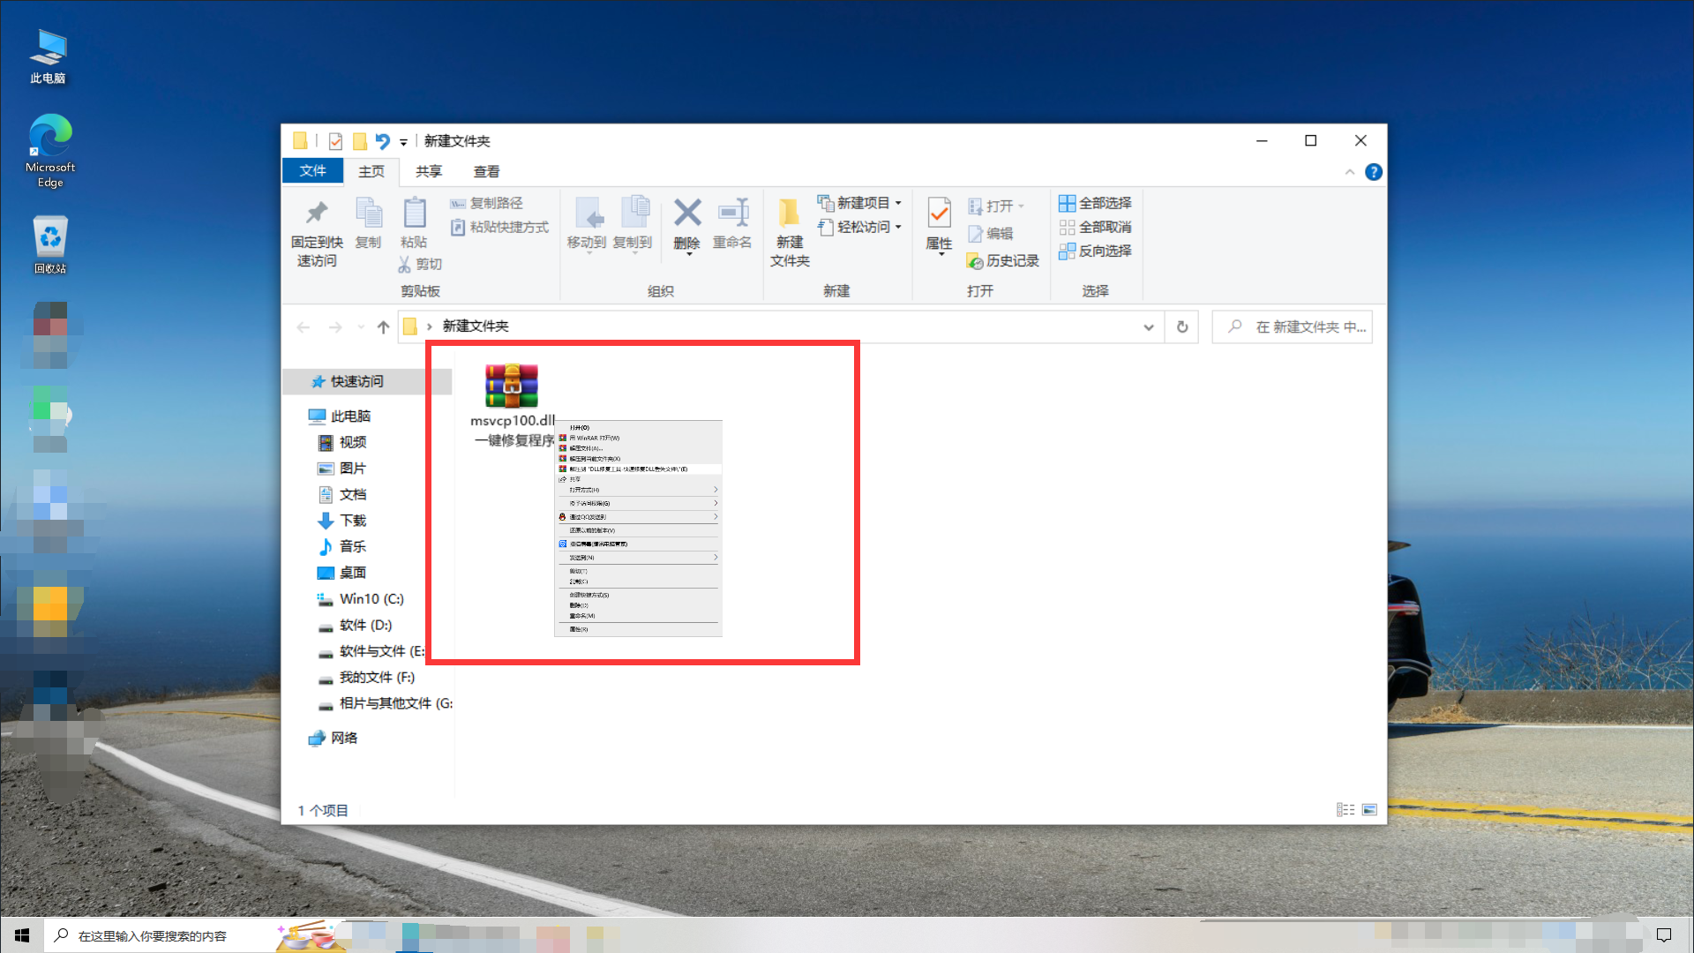Switch to details view at bottom right
The image size is (1694, 953).
pyautogui.click(x=1345, y=808)
